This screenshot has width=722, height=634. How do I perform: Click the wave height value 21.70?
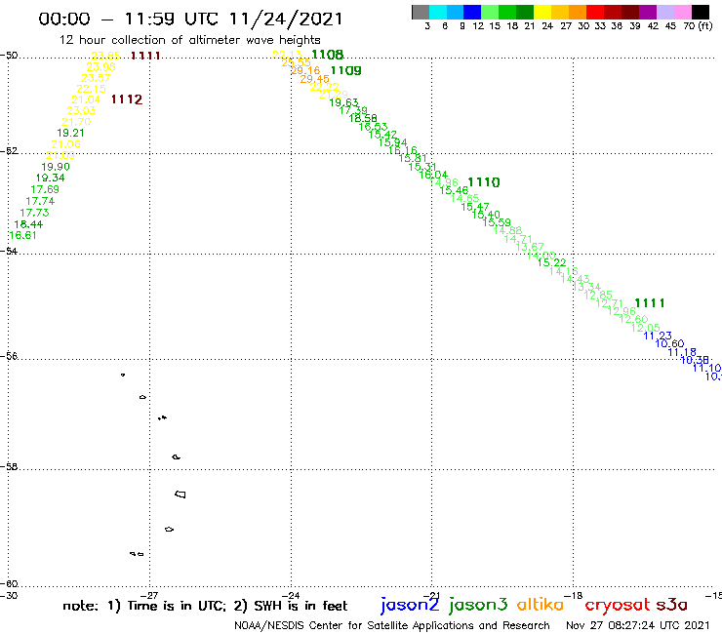click(76, 123)
